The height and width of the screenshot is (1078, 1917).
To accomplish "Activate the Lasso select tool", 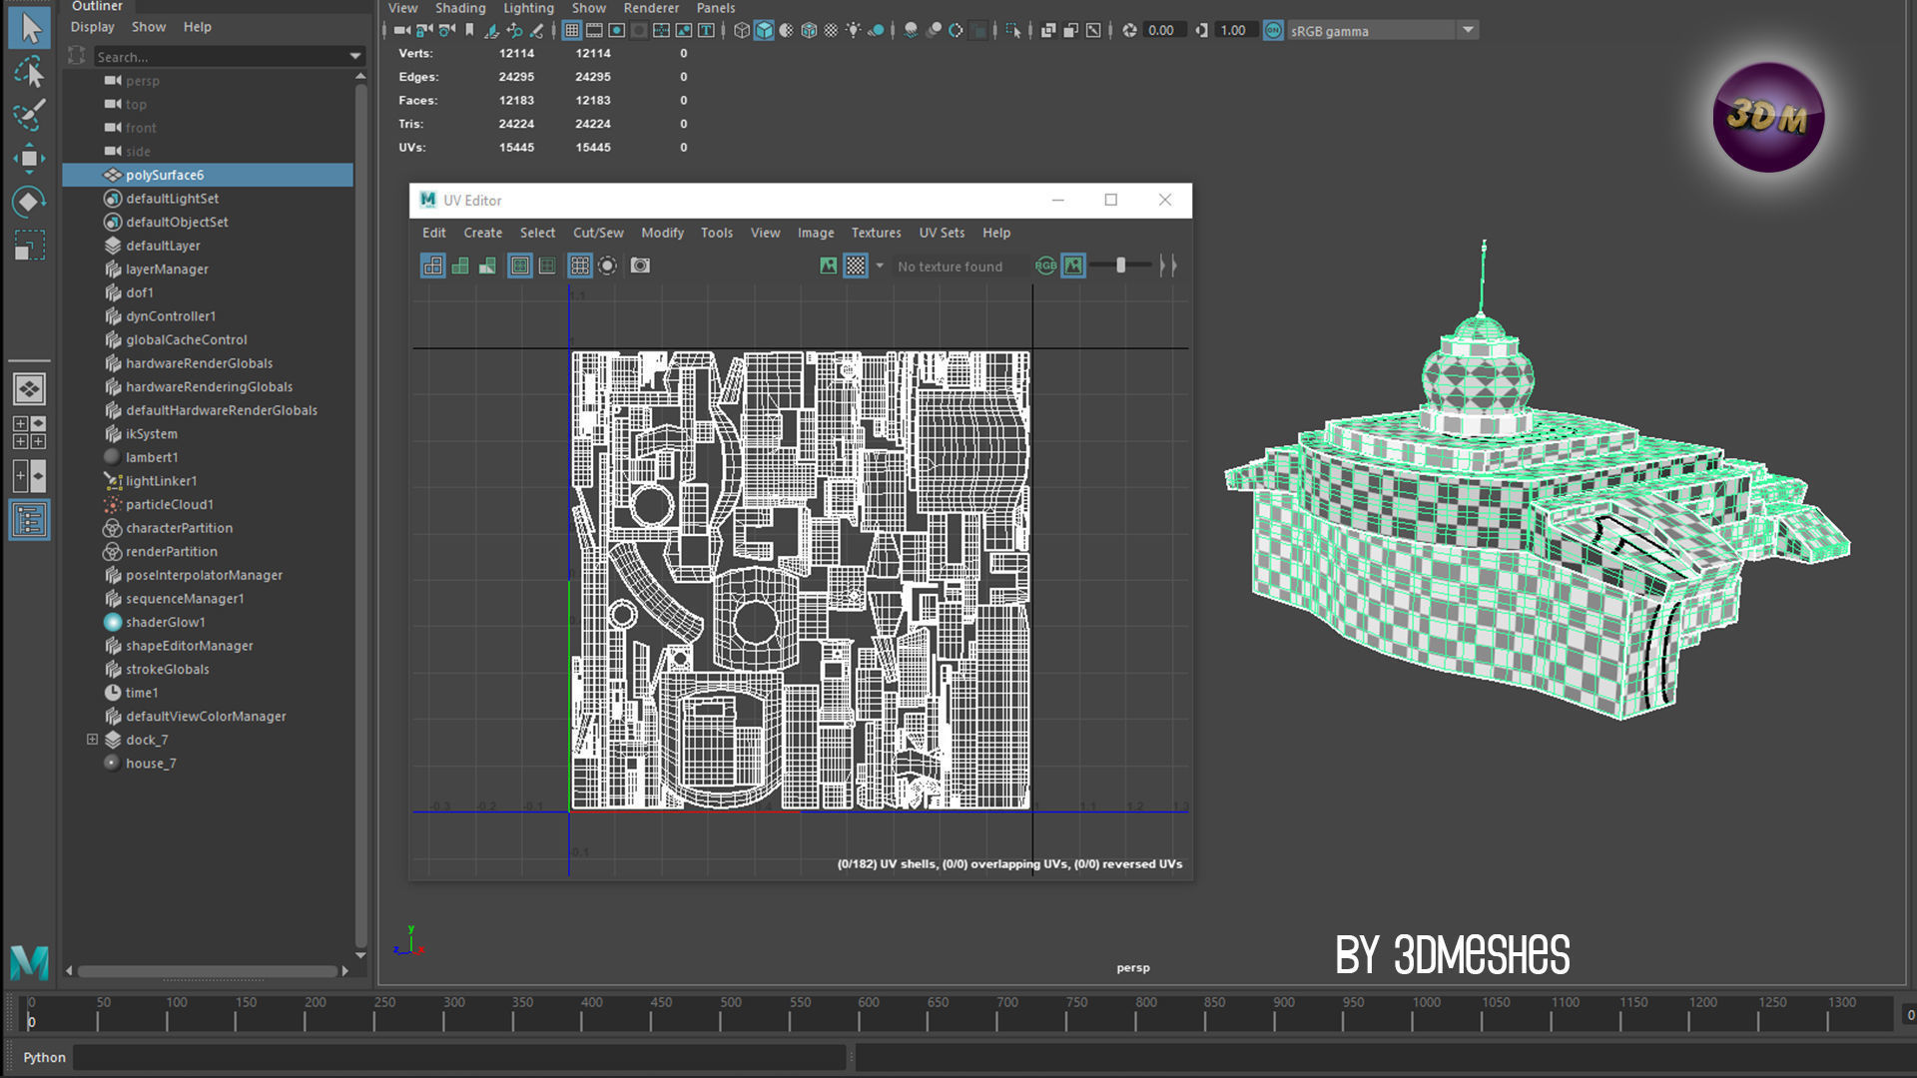I will point(29,73).
